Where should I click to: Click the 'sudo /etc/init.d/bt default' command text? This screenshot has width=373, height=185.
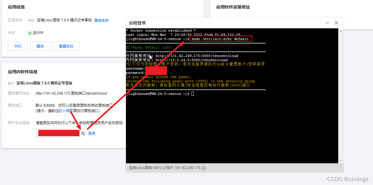(x=220, y=39)
